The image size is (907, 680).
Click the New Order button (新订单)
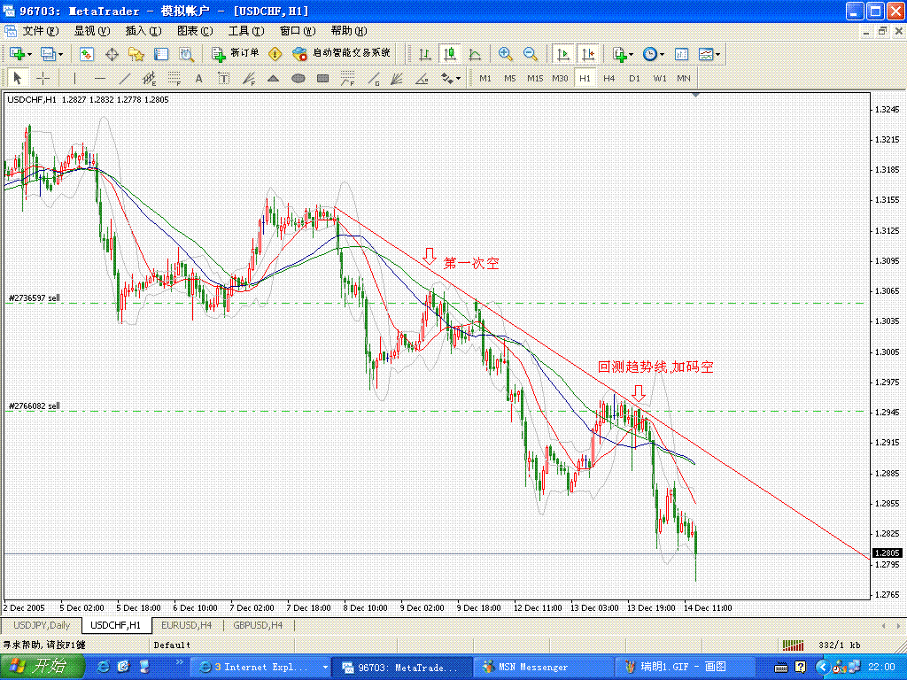click(x=235, y=53)
